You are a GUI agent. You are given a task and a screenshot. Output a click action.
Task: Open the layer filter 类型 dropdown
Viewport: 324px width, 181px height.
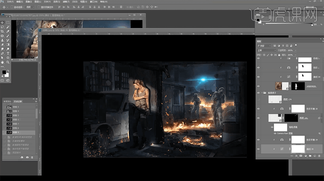(264, 46)
